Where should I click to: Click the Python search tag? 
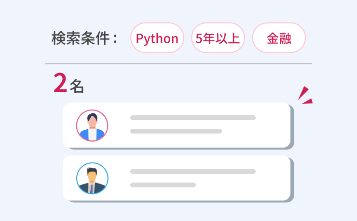tap(157, 38)
